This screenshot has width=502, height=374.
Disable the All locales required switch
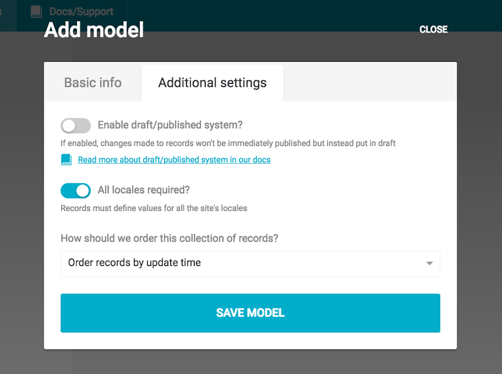pyautogui.click(x=76, y=191)
